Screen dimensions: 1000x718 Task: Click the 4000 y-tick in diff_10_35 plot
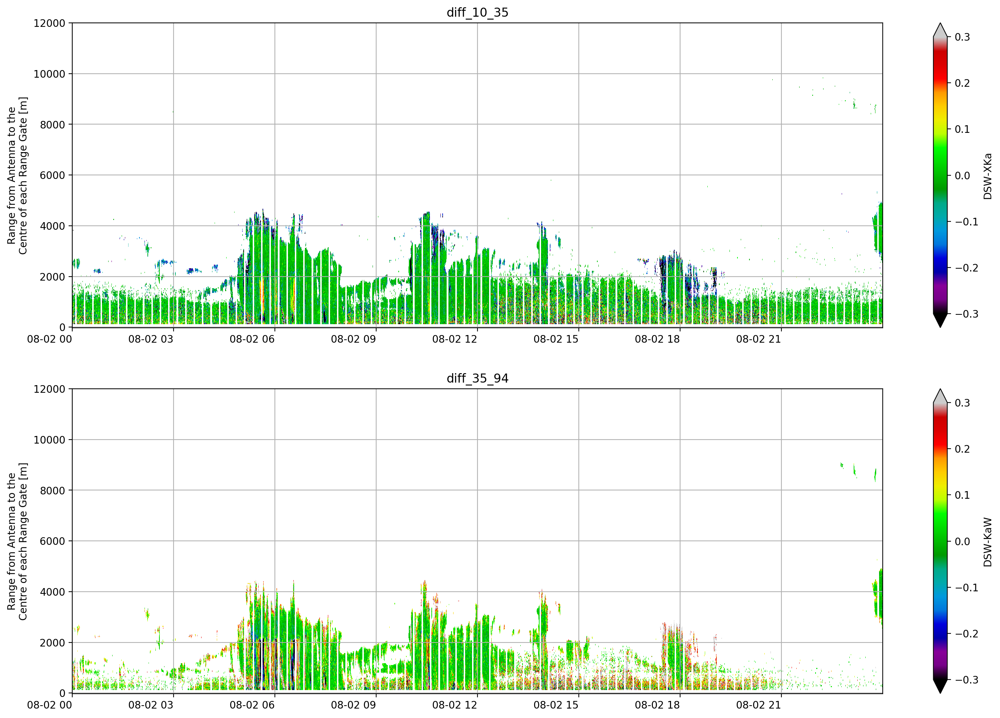click(x=52, y=226)
